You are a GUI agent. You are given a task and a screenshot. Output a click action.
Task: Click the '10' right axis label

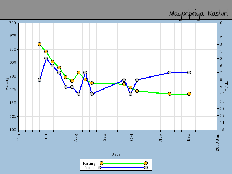click(222, 94)
